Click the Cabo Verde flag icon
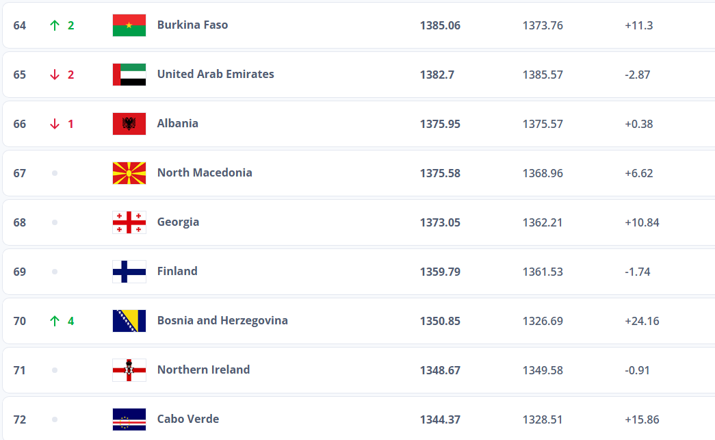 click(129, 419)
